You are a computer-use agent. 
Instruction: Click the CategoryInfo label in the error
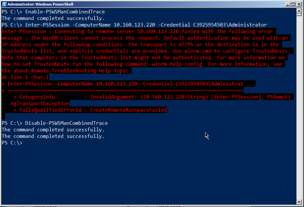point(37,97)
